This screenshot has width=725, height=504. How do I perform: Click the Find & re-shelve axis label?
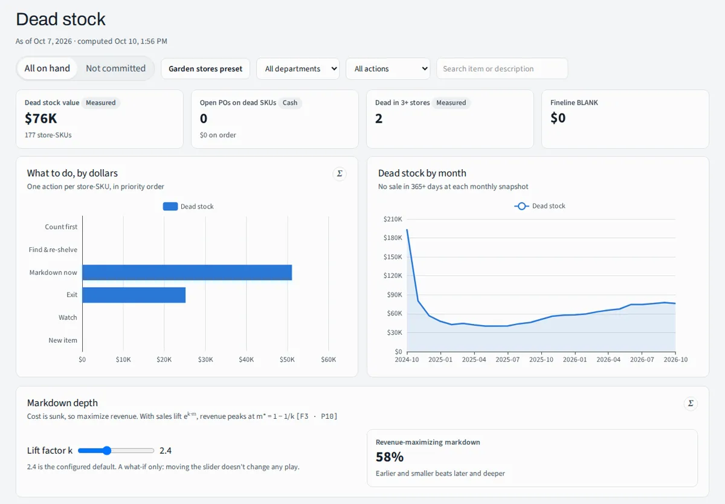tap(53, 250)
